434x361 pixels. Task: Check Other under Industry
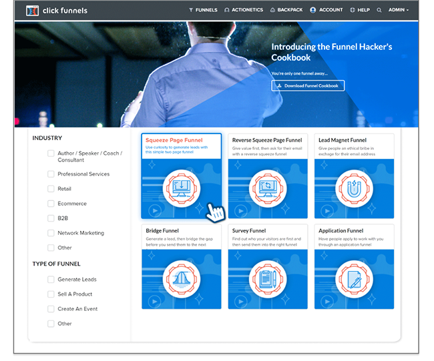51,248
